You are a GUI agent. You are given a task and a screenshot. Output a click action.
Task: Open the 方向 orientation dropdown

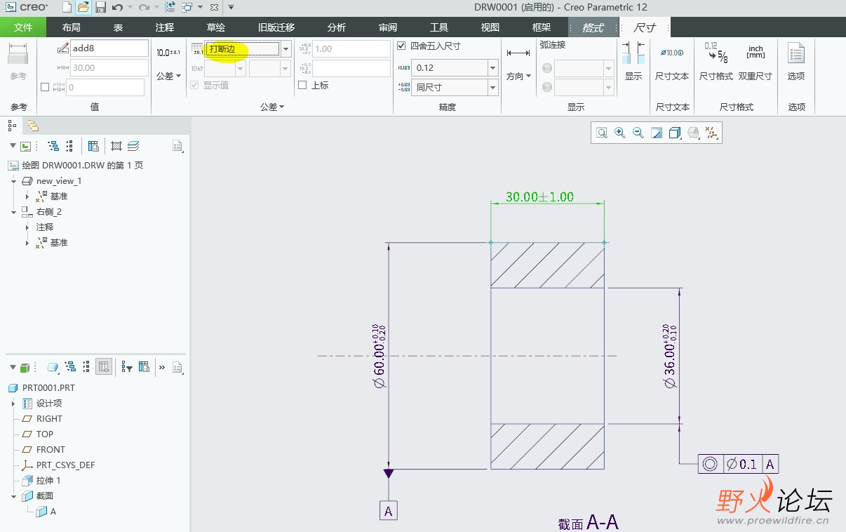(x=518, y=76)
